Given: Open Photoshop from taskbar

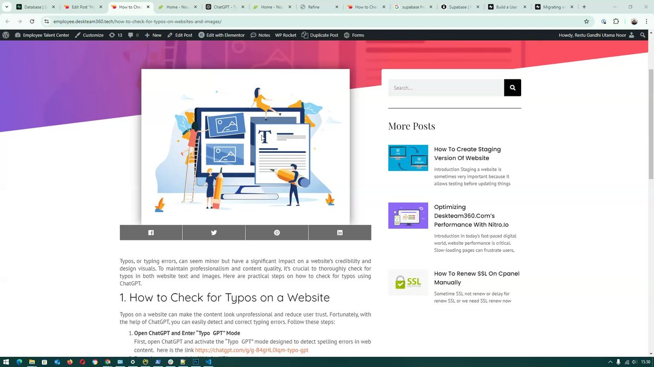Looking at the screenshot, I should (196, 362).
